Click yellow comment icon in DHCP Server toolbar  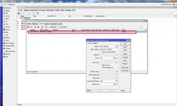[x=42, y=27]
